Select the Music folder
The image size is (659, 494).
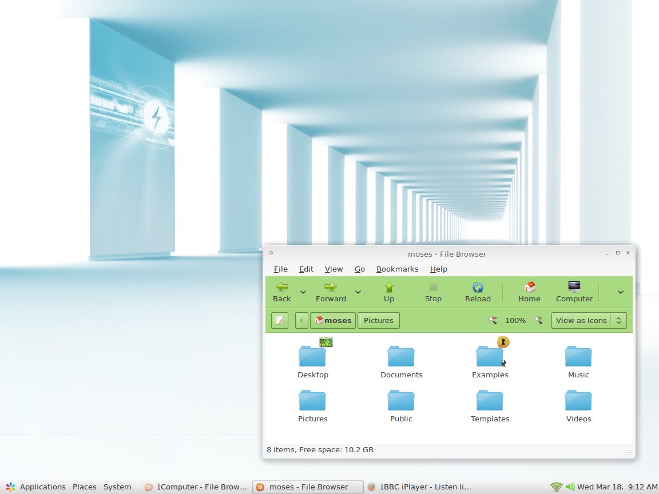click(x=578, y=362)
